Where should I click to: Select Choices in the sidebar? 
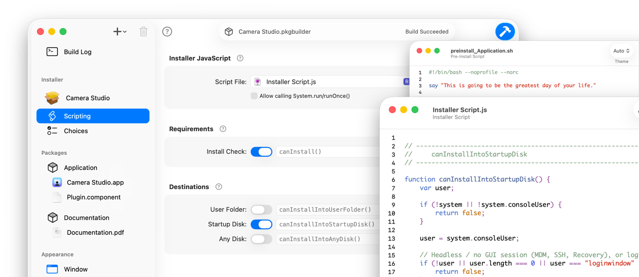(x=76, y=131)
